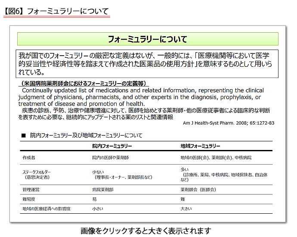Click the text 'treatment of disease and promotion of health.'
The height and width of the screenshot is (237, 297).
pyautogui.click(x=82, y=104)
